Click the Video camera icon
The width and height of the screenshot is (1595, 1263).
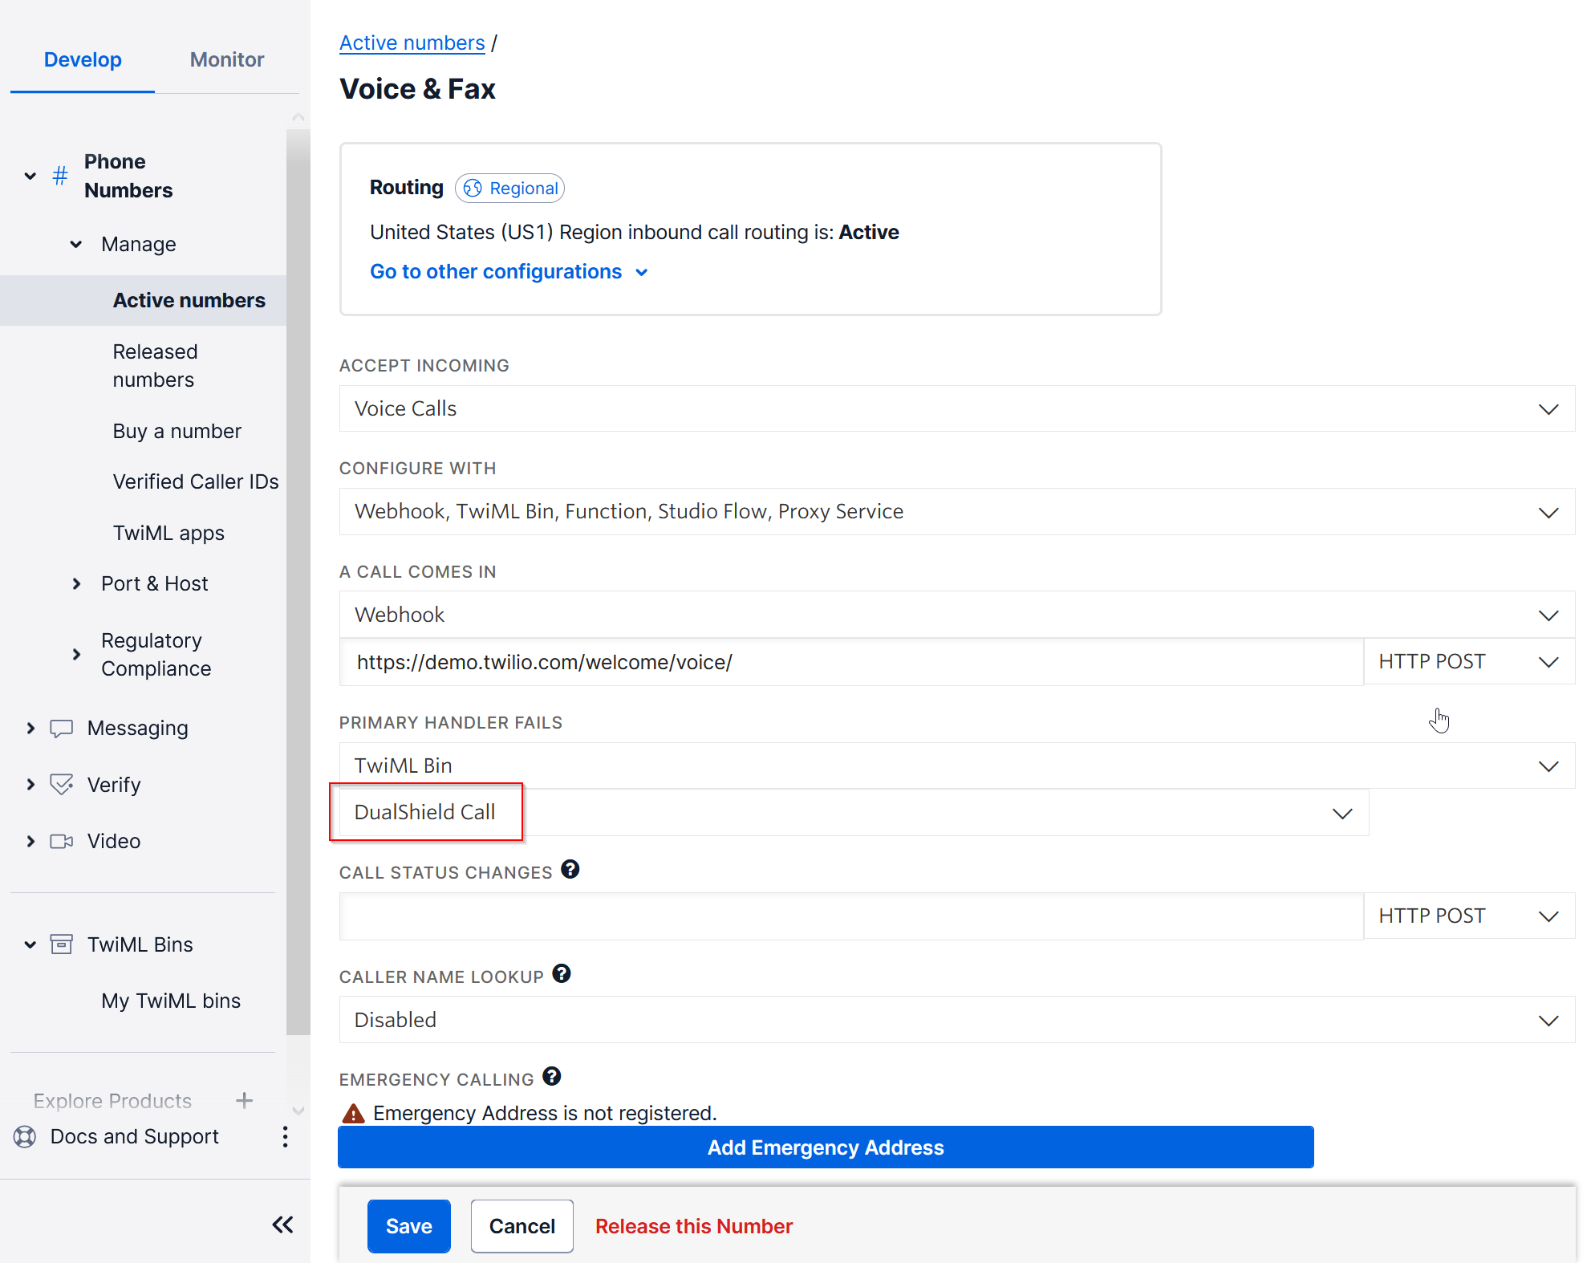(x=62, y=841)
